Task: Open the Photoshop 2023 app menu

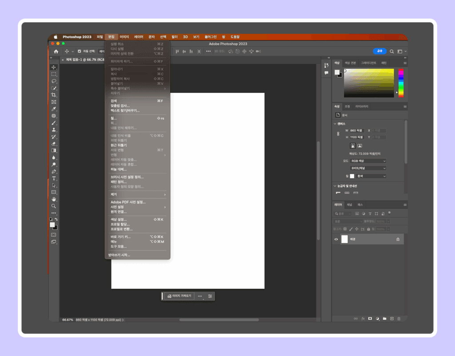Action: [x=77, y=37]
